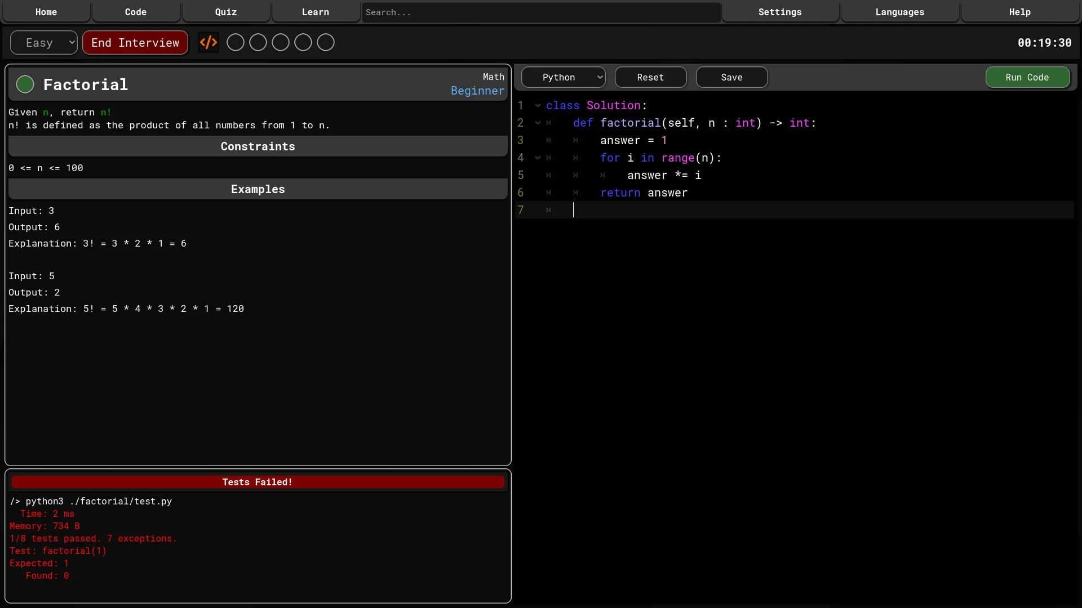The width and height of the screenshot is (1082, 608).
Task: Navigate to the Home tab
Action: click(46, 12)
